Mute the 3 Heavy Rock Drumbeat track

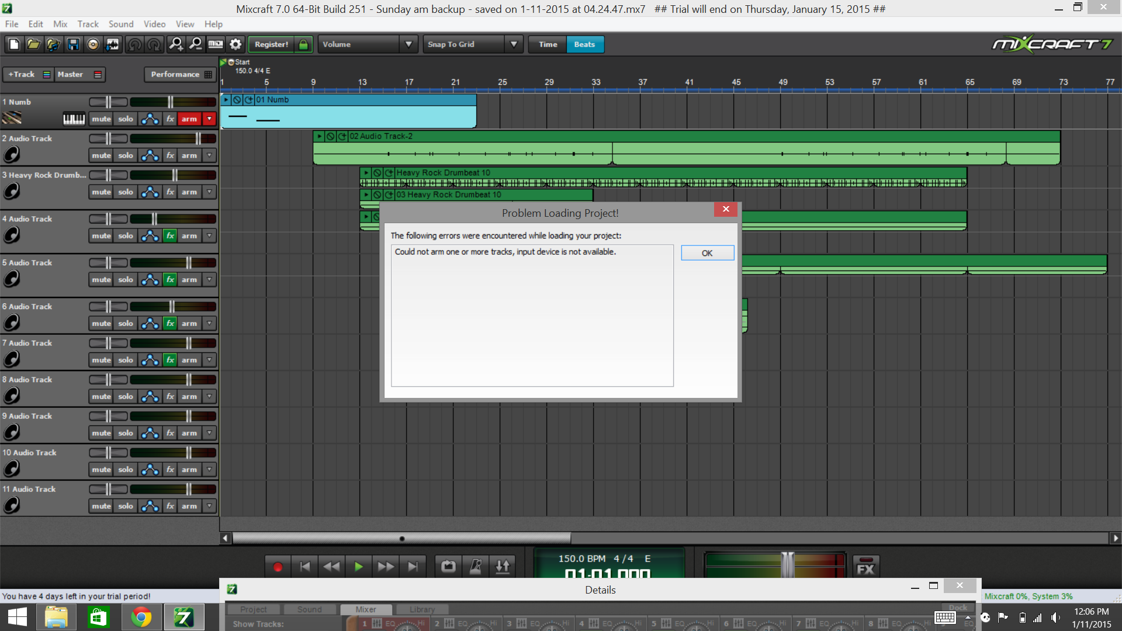(101, 192)
